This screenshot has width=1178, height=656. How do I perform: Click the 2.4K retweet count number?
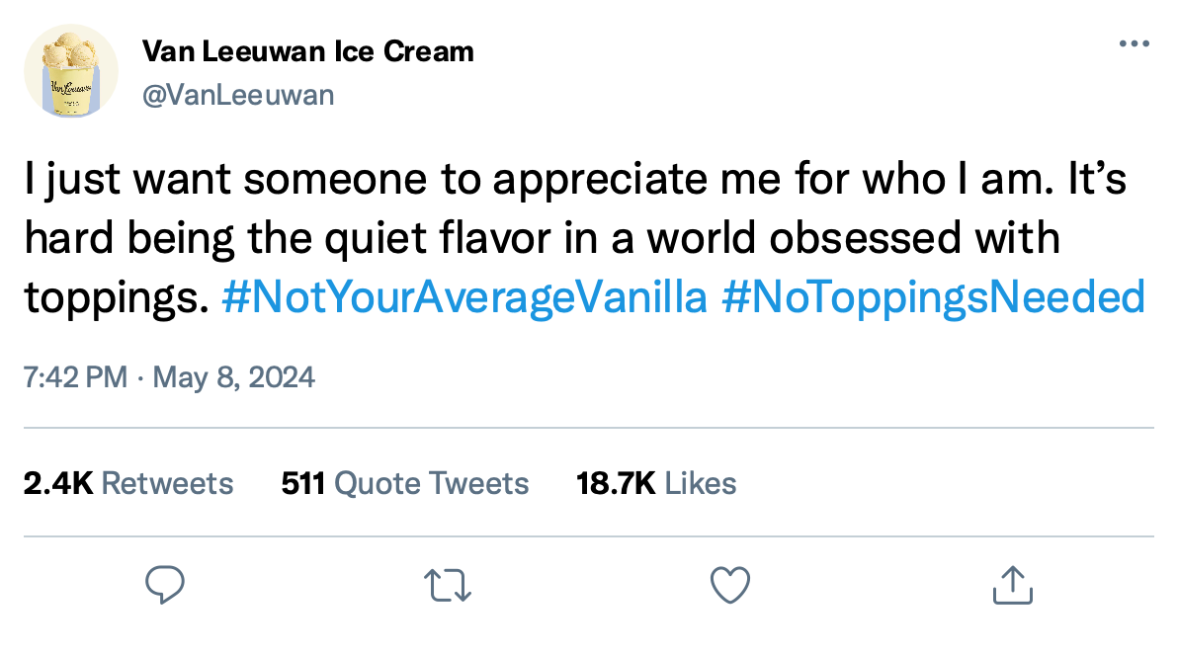coord(57,483)
